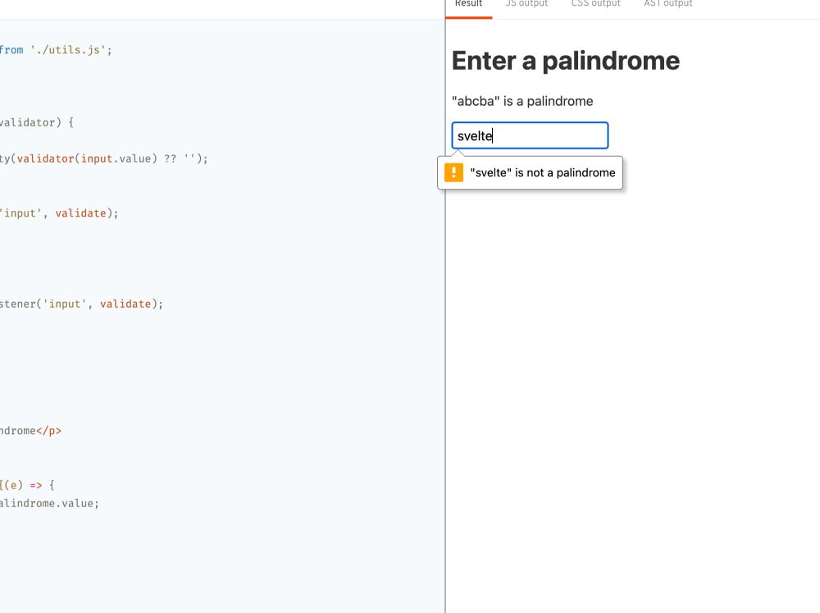The height and width of the screenshot is (613, 820).
Task: Click the validator) { code line
Action: [37, 122]
